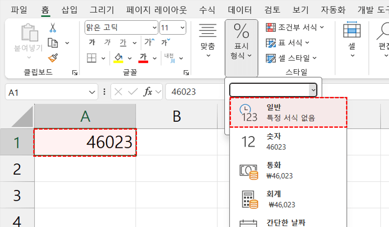The image size is (389, 227).
Task: Choose 숫자 number format option
Action: [288, 141]
